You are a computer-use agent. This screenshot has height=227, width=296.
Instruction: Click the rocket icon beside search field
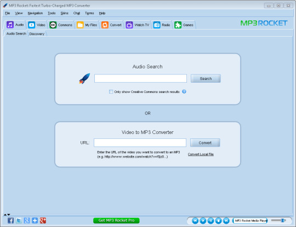pyautogui.click(x=84, y=78)
